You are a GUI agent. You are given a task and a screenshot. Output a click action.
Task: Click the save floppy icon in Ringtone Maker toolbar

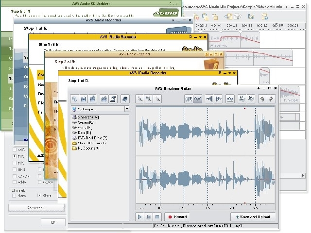(83, 99)
